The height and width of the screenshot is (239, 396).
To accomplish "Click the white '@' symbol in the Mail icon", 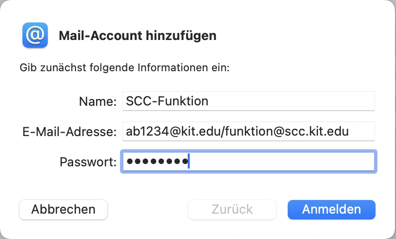I will pos(35,35).
